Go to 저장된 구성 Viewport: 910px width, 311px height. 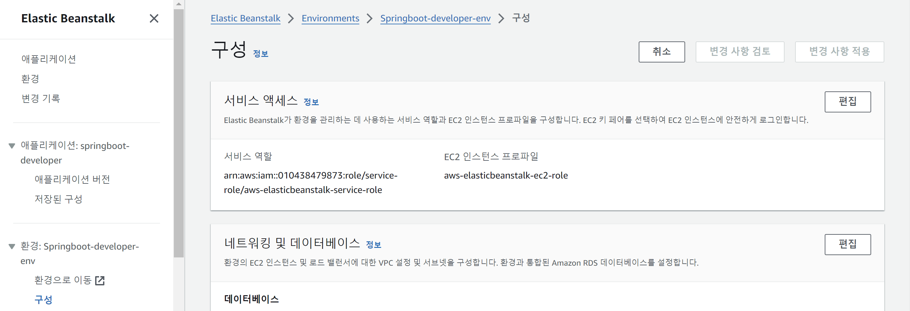58,199
